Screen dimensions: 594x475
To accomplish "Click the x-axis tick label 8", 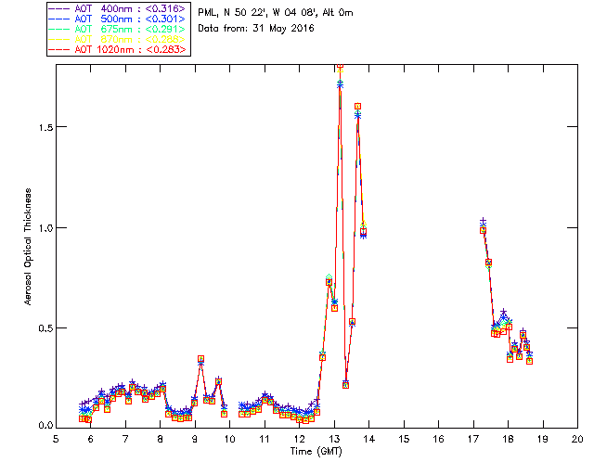I will (x=161, y=439).
